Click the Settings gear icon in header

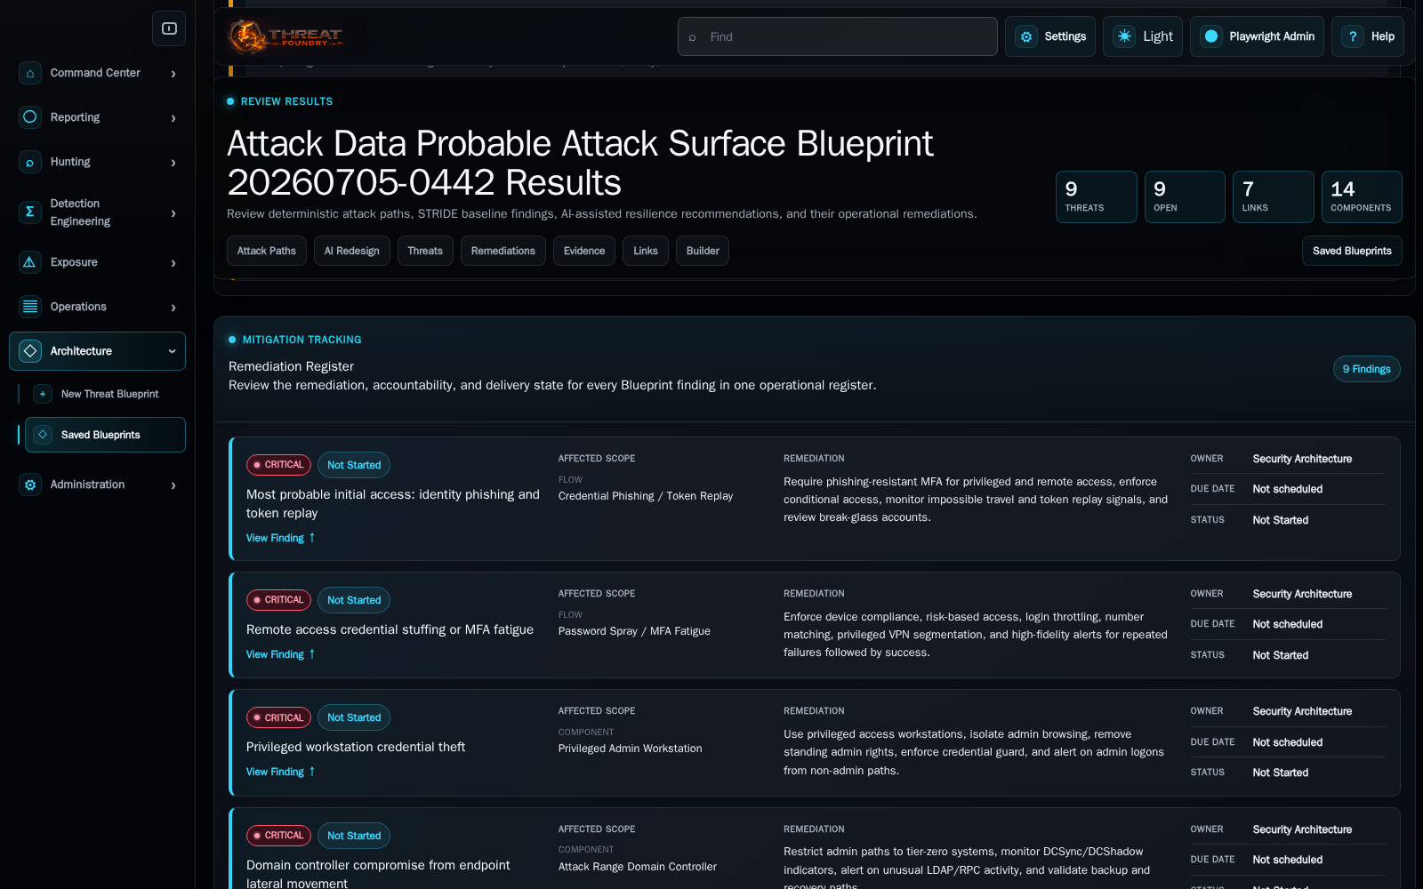[1026, 36]
